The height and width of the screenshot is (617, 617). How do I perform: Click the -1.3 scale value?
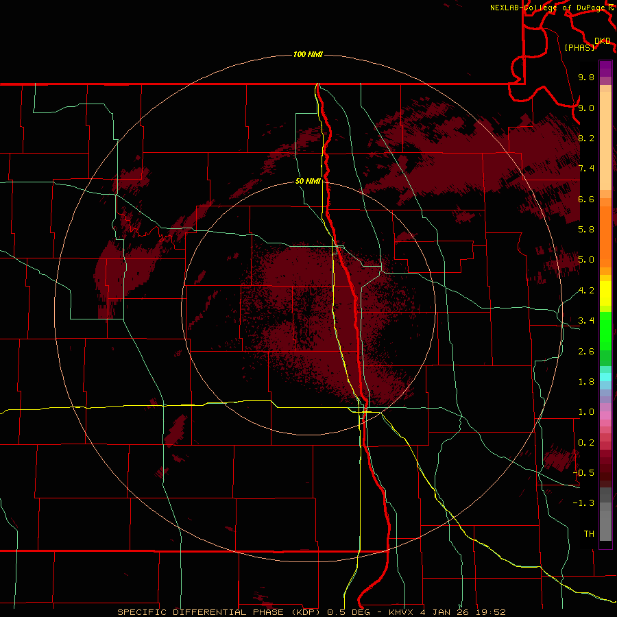point(583,503)
